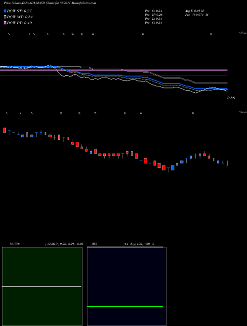Image resolution: width=247 pixels, height=326 pixels.
Task: Click the white DOW MT legend swatch
Action: click(x=5, y=17)
